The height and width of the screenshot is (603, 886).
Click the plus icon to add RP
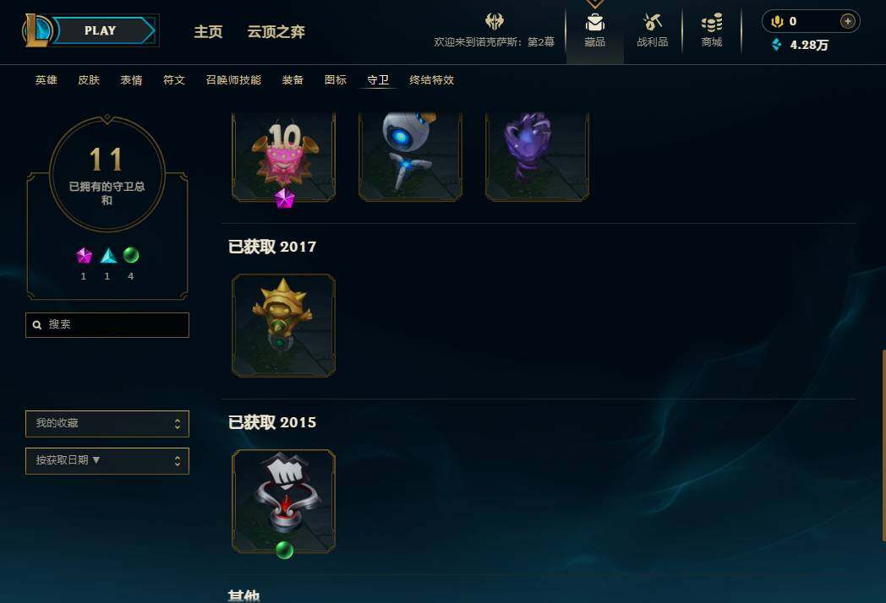(x=847, y=21)
